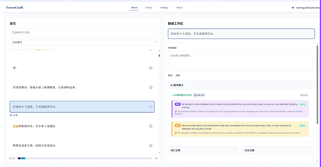This screenshot has width=321, height=167.
Task: Click the highlighted term 元帥 in source text
Action: (16, 126)
